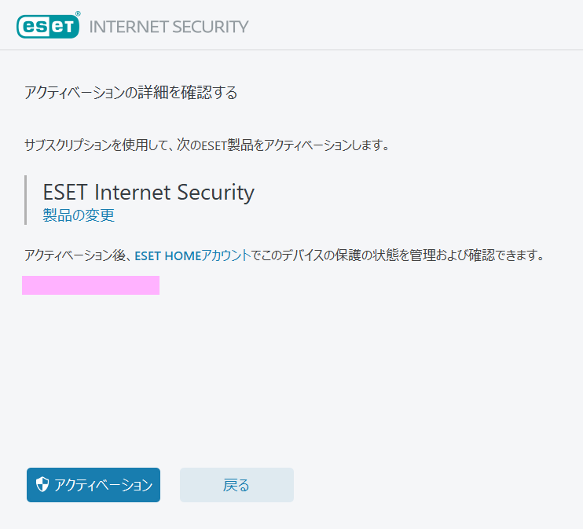Image resolution: width=583 pixels, height=529 pixels.
Task: Click the アクティベーションの詳細を確認する heading
Action: (x=130, y=92)
